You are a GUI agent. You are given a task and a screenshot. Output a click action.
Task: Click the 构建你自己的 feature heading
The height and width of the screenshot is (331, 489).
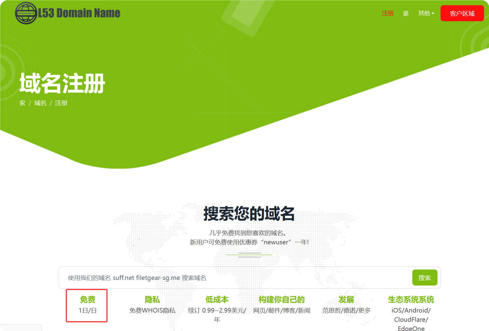click(282, 299)
